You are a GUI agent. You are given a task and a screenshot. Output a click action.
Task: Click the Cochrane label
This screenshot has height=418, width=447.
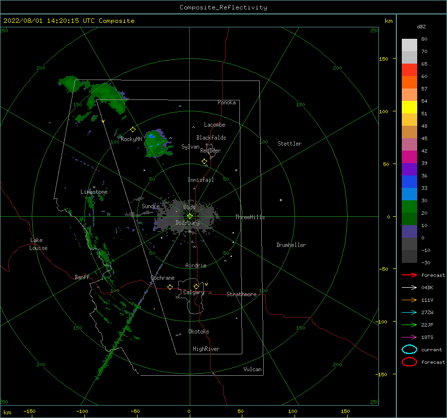162,278
